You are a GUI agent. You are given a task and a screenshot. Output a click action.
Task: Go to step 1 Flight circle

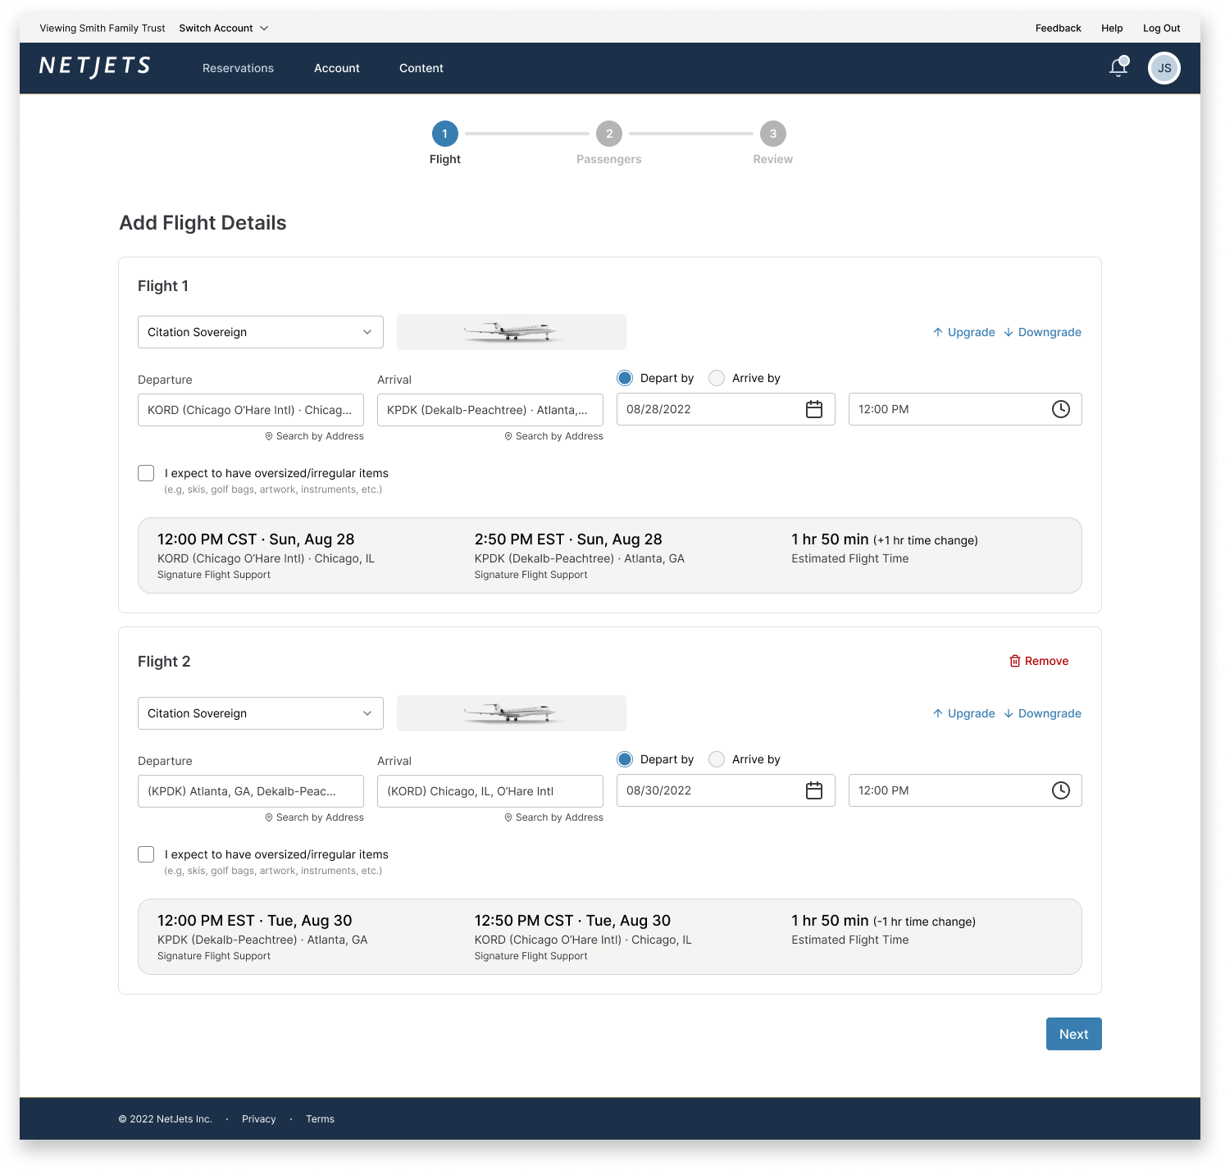click(x=445, y=134)
